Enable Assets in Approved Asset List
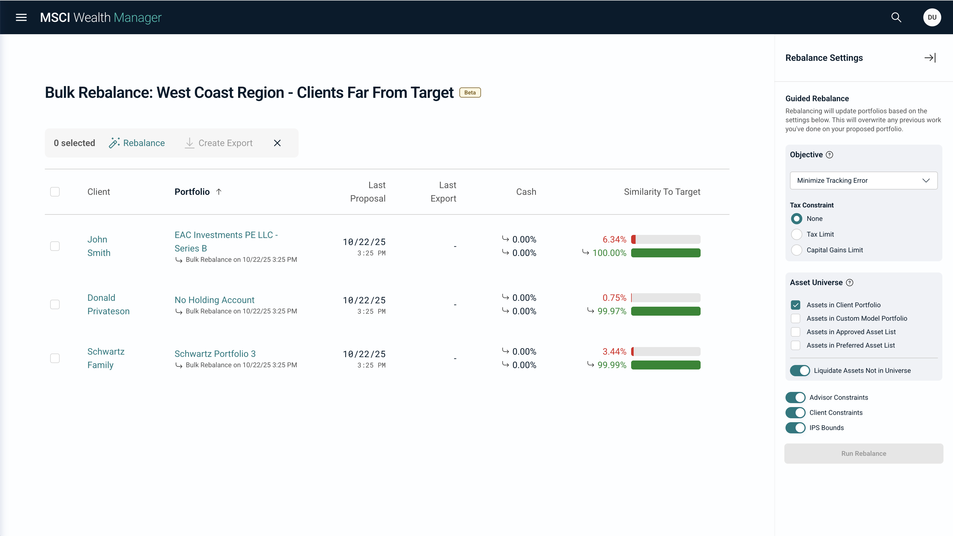Screen dimensions: 953x536 click(796, 332)
